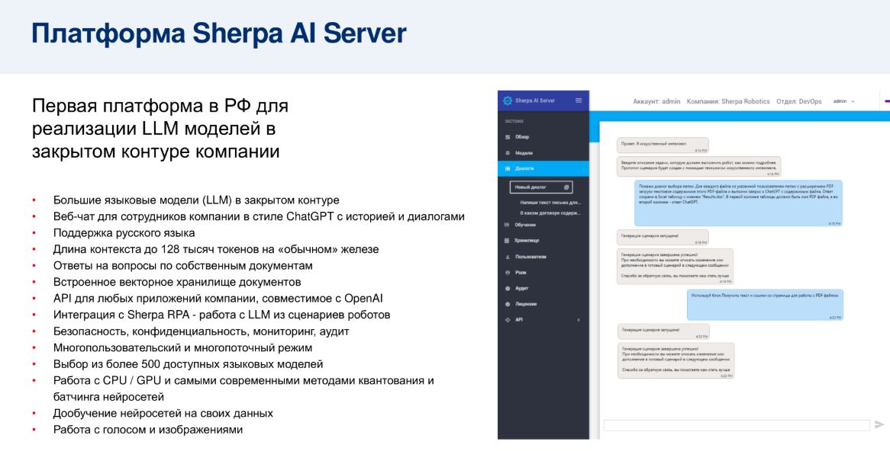Click the Обзор section icon
This screenshot has width=890, height=451.
[508, 137]
